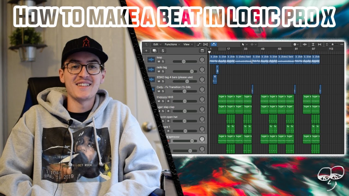349x196 pixels.
Task: Click the Cxdy Fx Transition pan knob
Action: click(x=202, y=89)
